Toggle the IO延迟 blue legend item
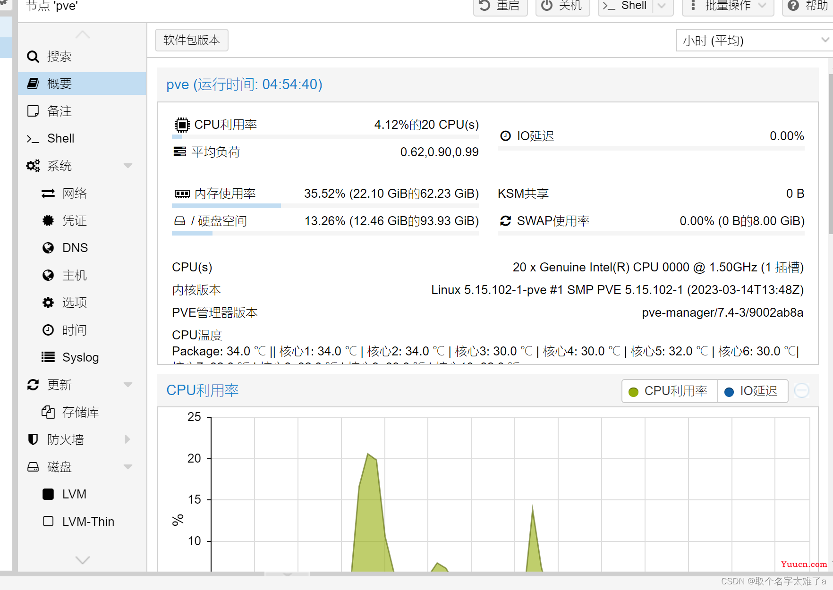 (x=752, y=391)
